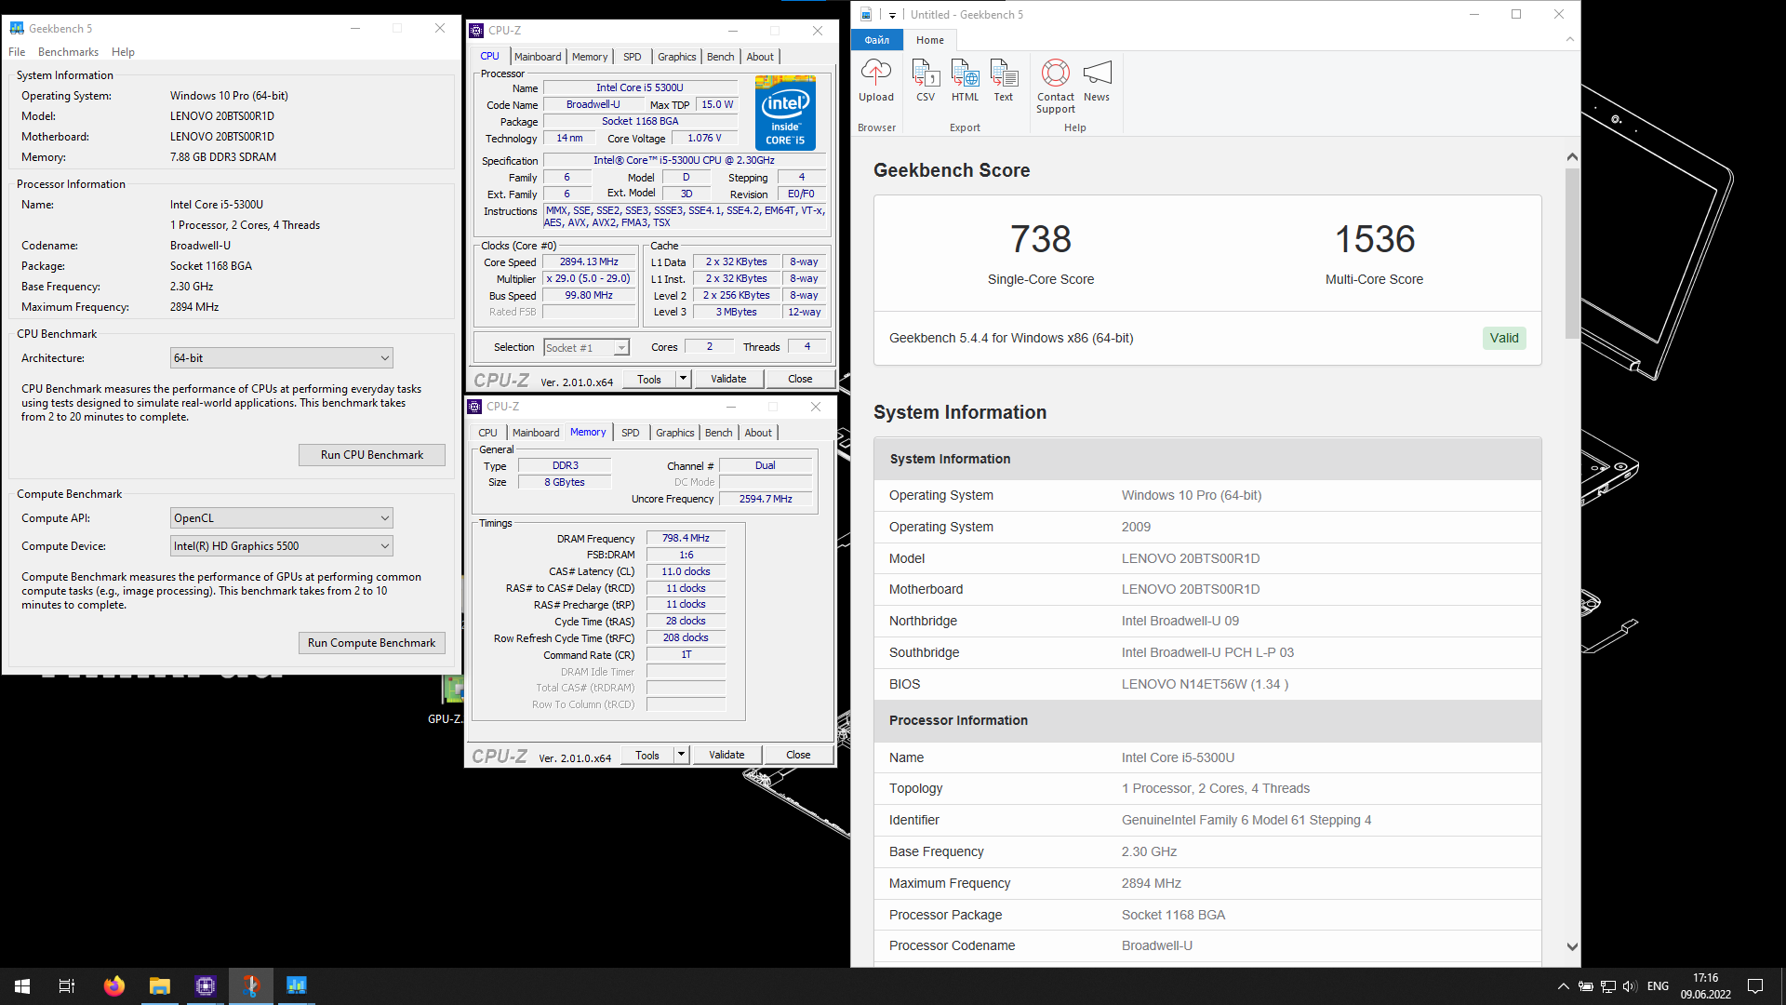Open Tools dropdown arrow in bottom CPU-Z
Screen dimensions: 1786x1005
coord(681,755)
